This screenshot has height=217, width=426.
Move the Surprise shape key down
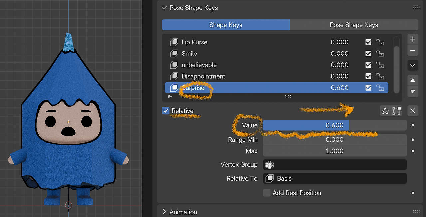[x=413, y=92]
